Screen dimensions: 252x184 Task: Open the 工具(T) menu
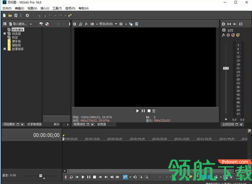pyautogui.click(x=57, y=8)
